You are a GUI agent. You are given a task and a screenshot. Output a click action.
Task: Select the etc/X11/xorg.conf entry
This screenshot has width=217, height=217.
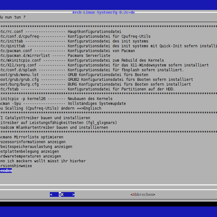[104, 65]
